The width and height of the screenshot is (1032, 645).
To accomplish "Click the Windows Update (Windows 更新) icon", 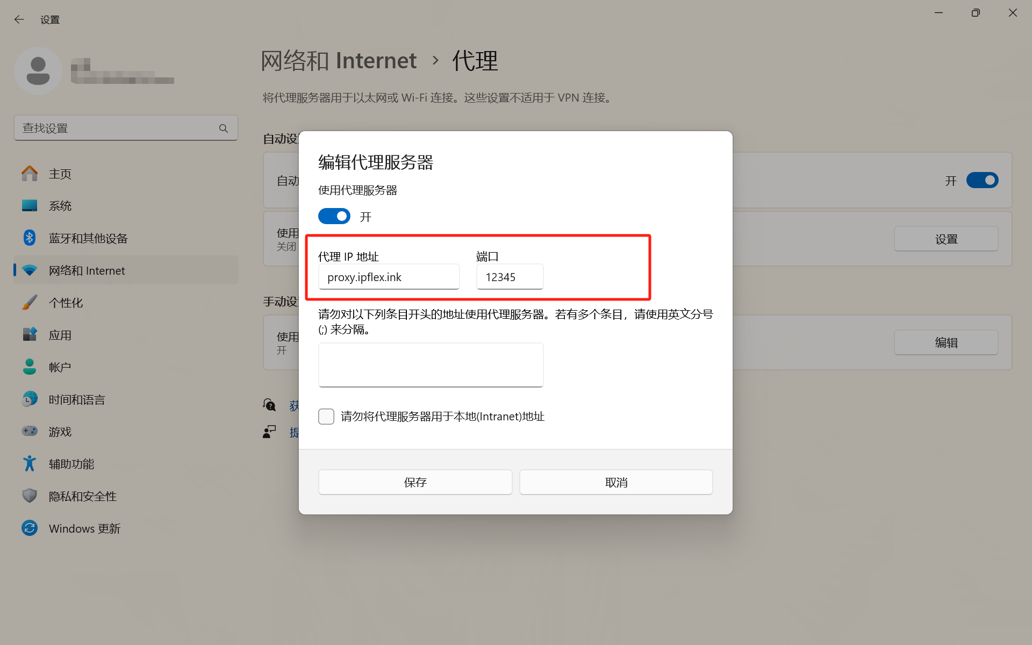I will tap(30, 528).
